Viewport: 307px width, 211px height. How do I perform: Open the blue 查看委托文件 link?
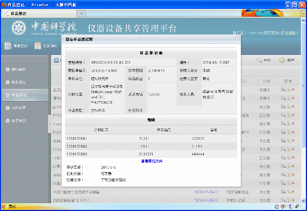pyautogui.click(x=152, y=161)
